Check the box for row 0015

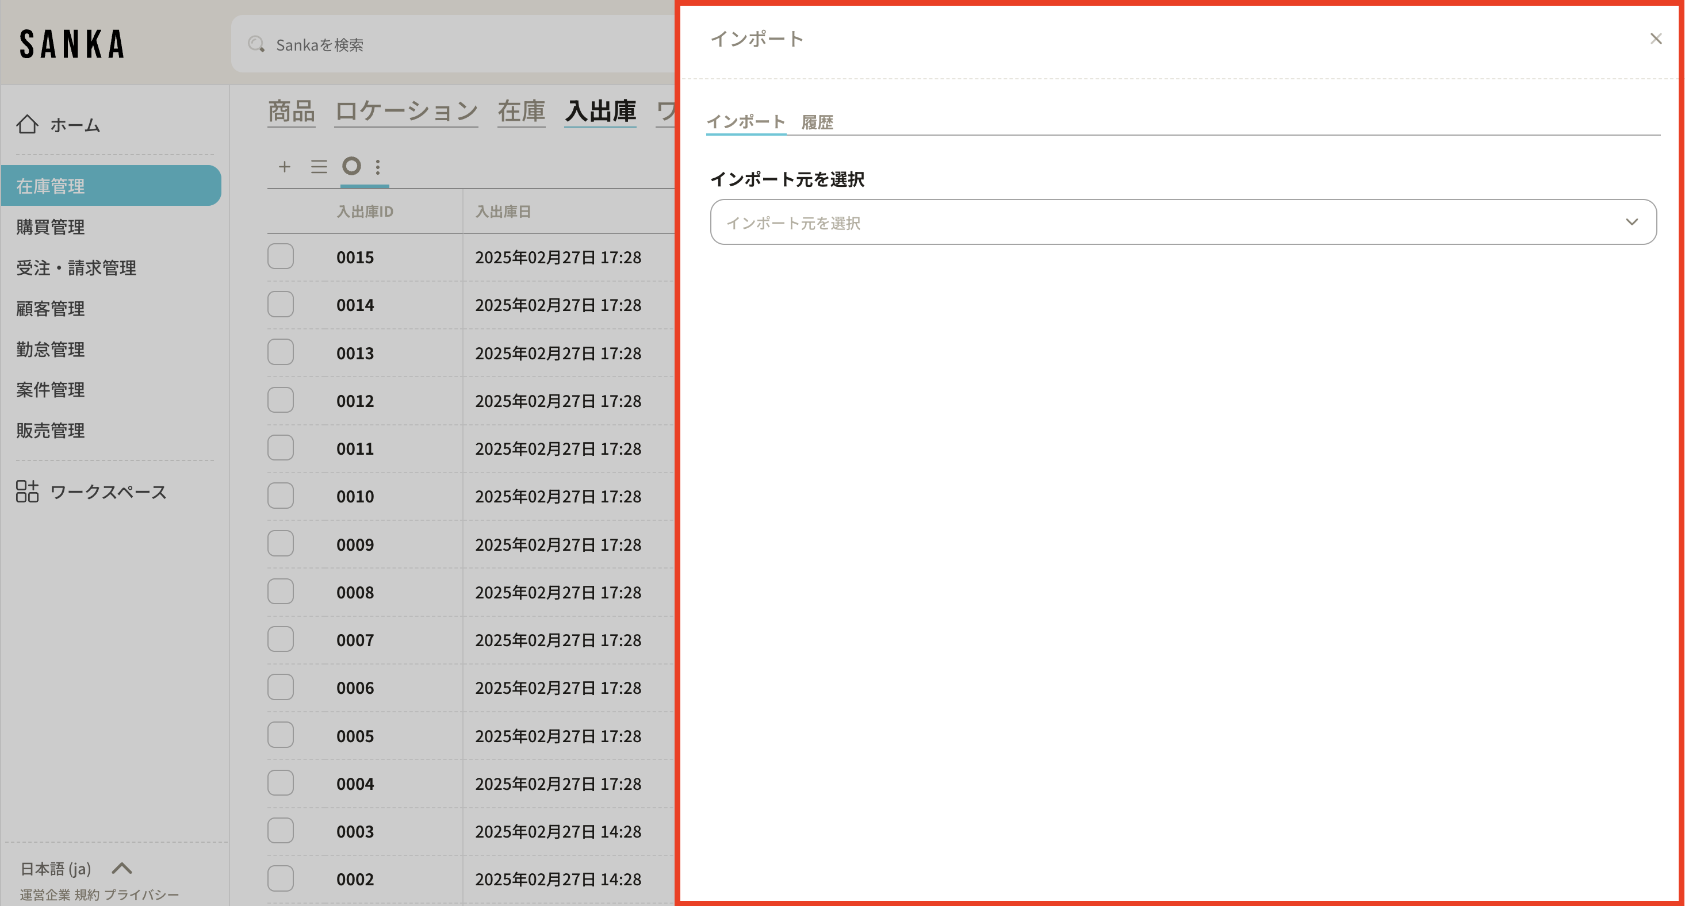[281, 256]
